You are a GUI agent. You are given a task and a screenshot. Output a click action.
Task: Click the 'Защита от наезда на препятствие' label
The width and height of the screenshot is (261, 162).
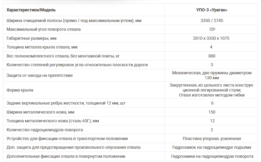click(x=40, y=75)
